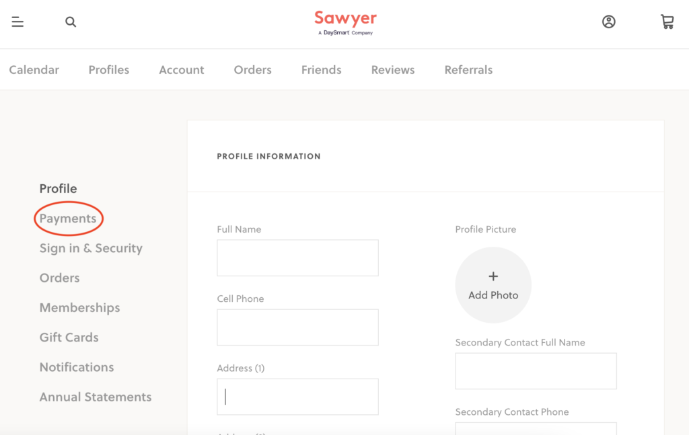Select Payments in the sidebar

click(68, 219)
